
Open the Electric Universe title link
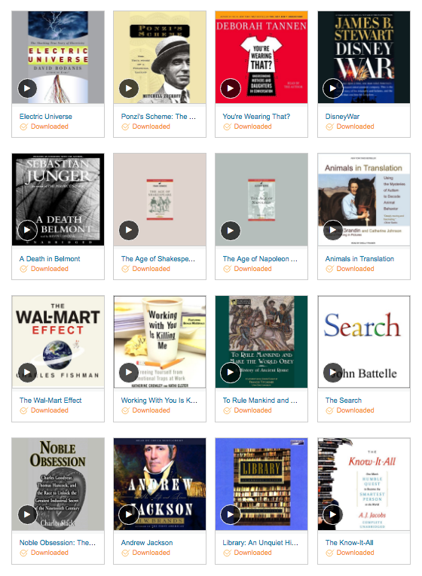45,117
